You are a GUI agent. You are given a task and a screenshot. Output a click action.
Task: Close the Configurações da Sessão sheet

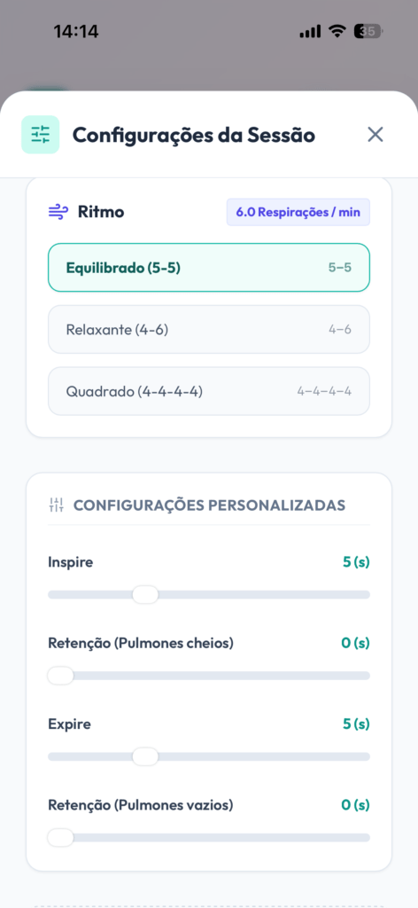pyautogui.click(x=375, y=135)
